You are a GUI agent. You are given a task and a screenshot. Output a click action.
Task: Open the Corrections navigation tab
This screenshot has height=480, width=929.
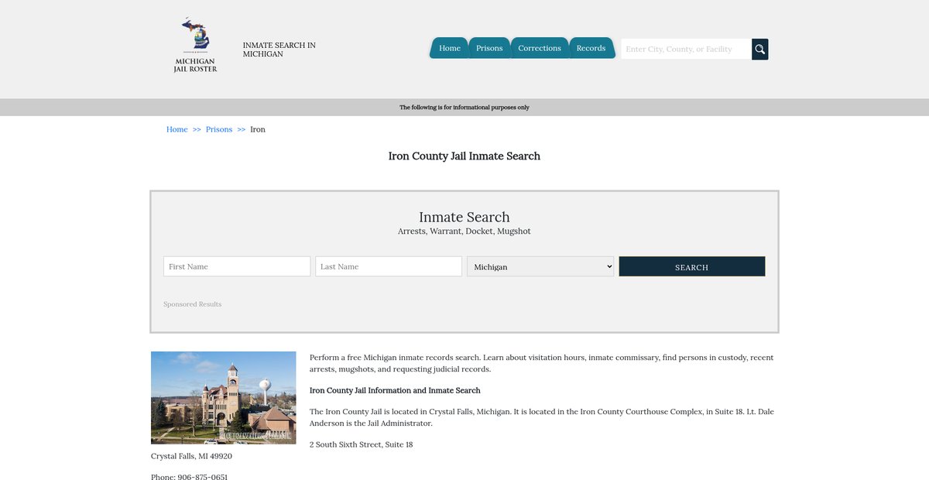(540, 48)
